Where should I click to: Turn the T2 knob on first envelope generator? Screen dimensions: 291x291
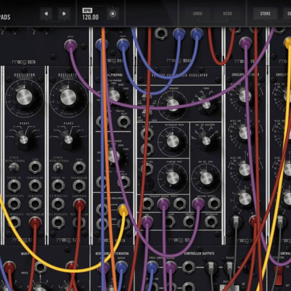pos(245,133)
